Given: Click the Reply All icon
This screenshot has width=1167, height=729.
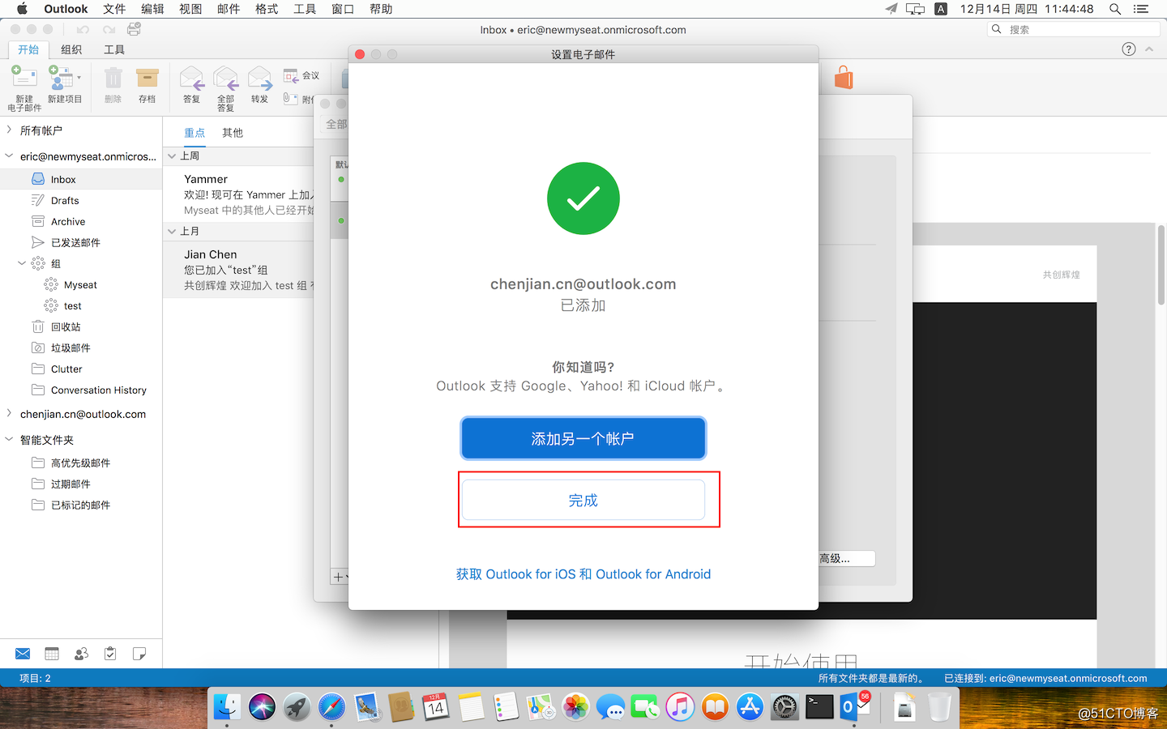Looking at the screenshot, I should (225, 79).
